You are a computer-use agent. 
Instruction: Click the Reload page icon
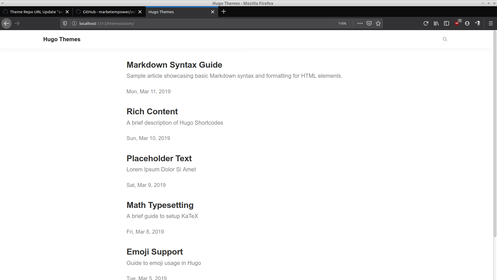click(426, 23)
